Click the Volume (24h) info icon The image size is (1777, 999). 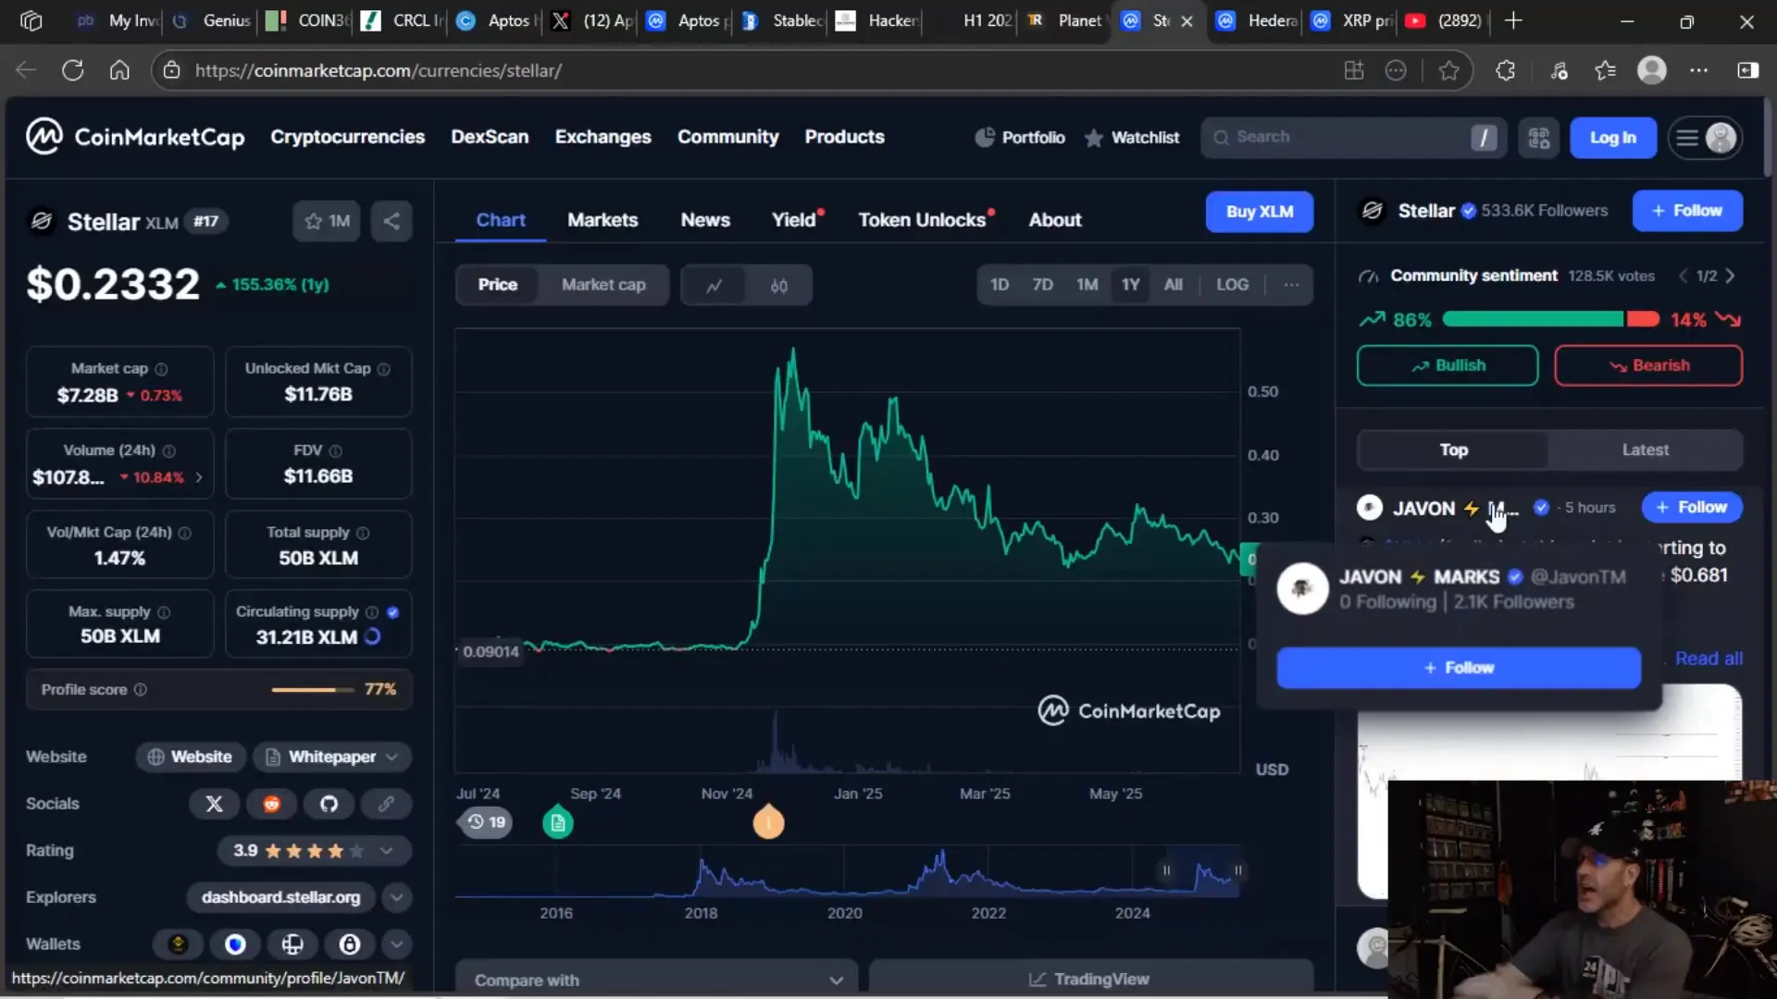point(168,451)
